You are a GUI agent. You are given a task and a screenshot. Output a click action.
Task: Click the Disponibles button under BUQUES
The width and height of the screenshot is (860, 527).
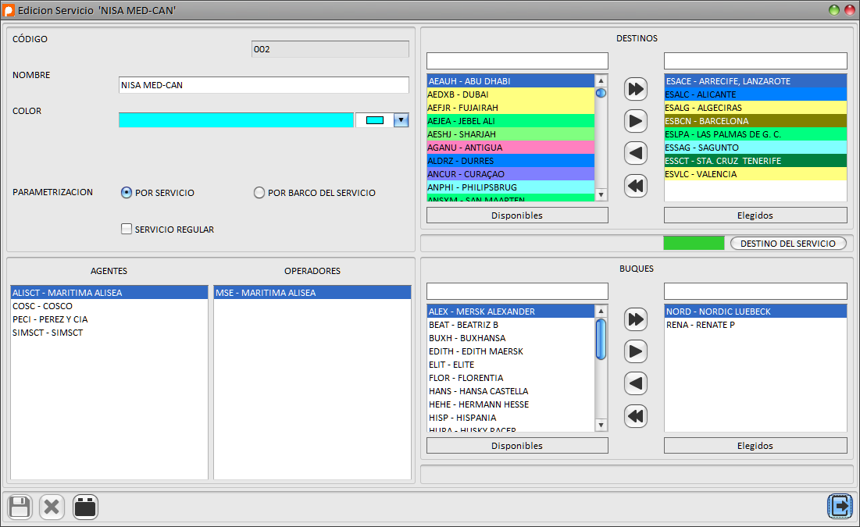(x=517, y=446)
